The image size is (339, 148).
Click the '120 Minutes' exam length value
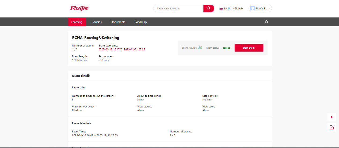click(x=79, y=60)
